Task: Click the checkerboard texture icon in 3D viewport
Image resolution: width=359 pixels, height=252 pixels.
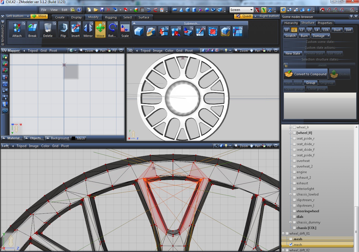Action: coord(217,51)
